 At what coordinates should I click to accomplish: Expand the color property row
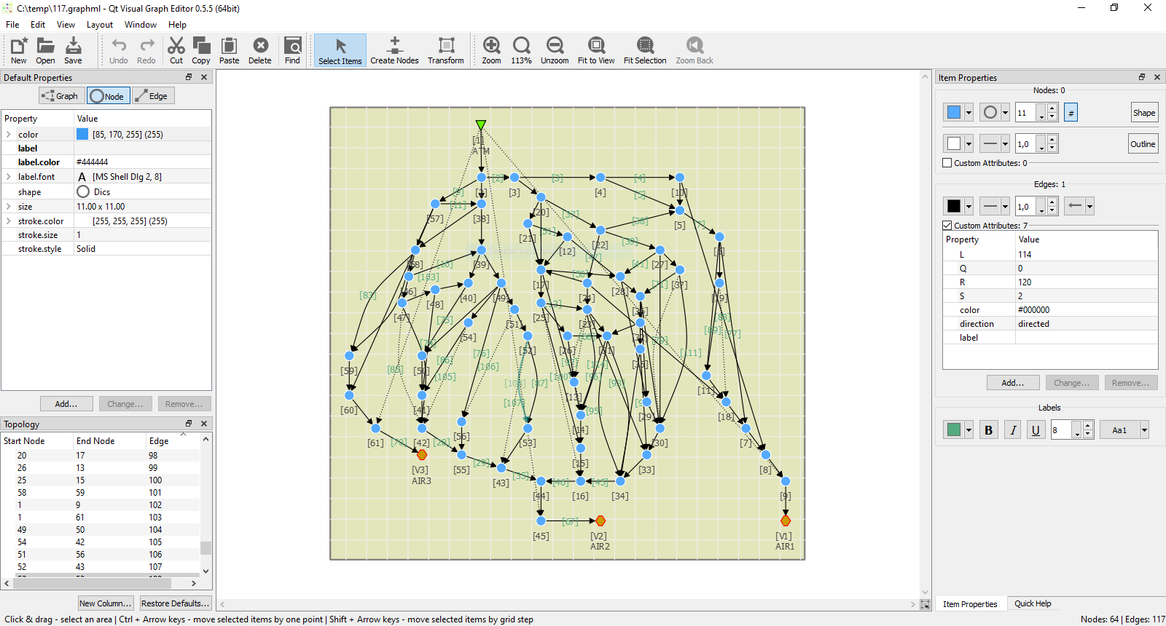click(8, 135)
